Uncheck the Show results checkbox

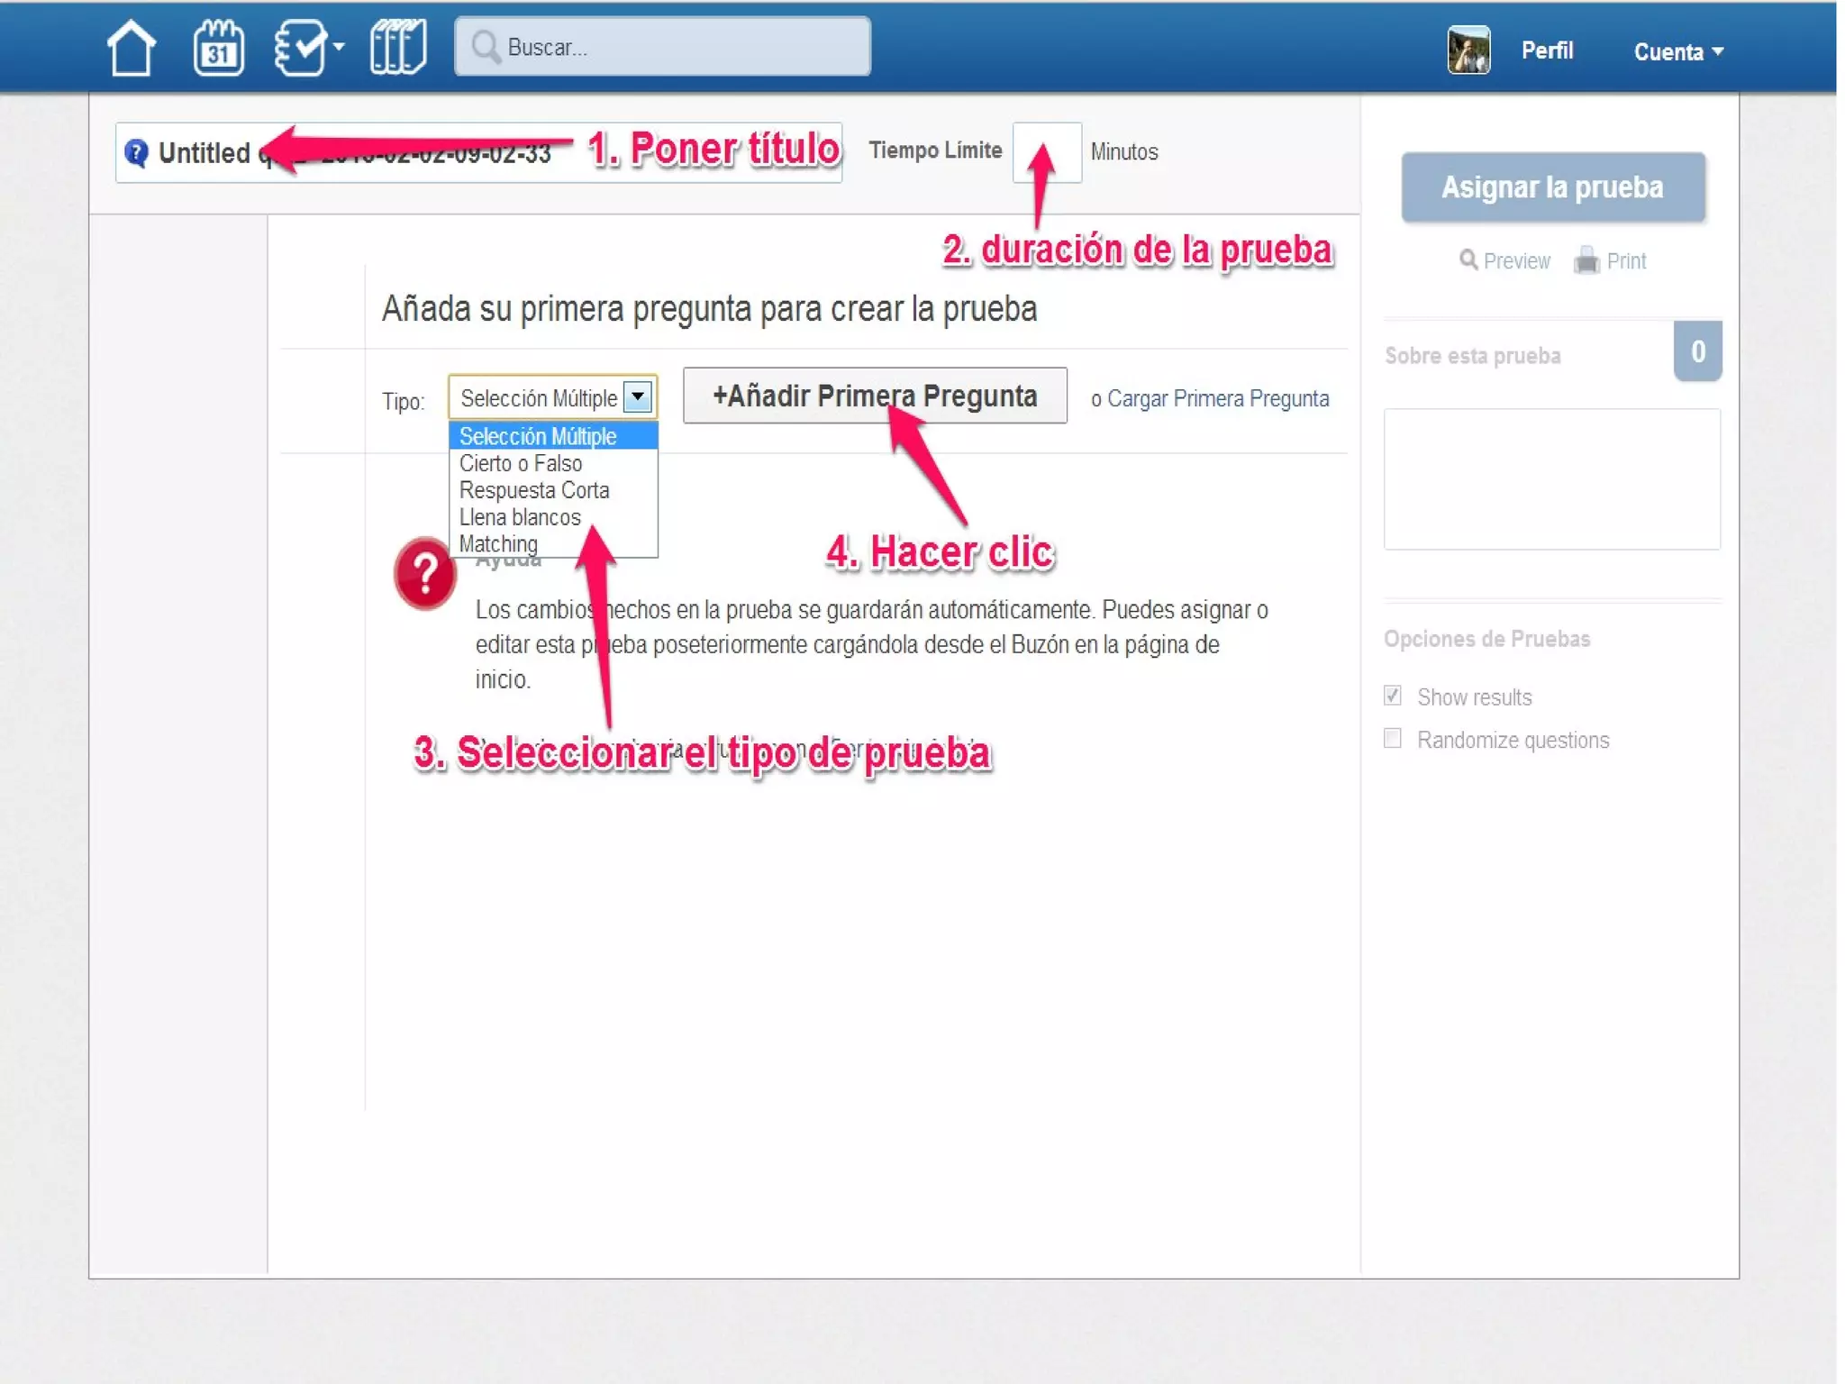pos(1393,696)
